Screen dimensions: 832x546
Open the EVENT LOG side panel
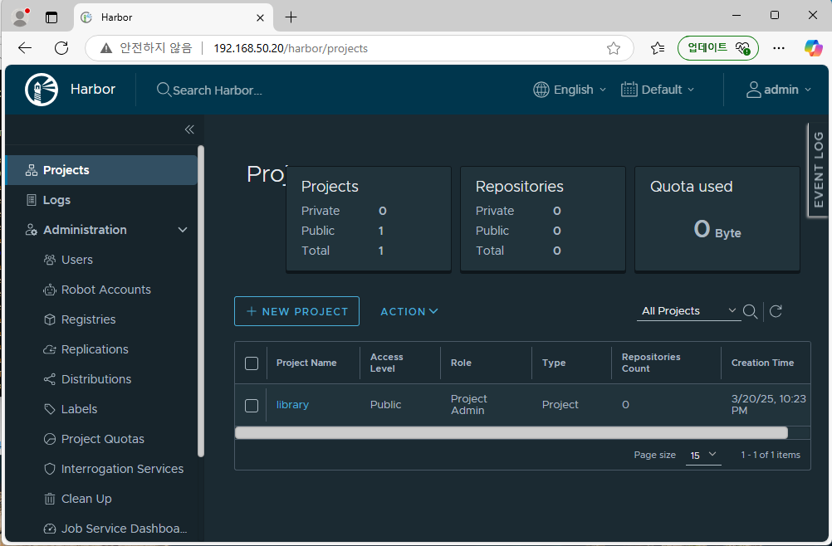[818, 169]
